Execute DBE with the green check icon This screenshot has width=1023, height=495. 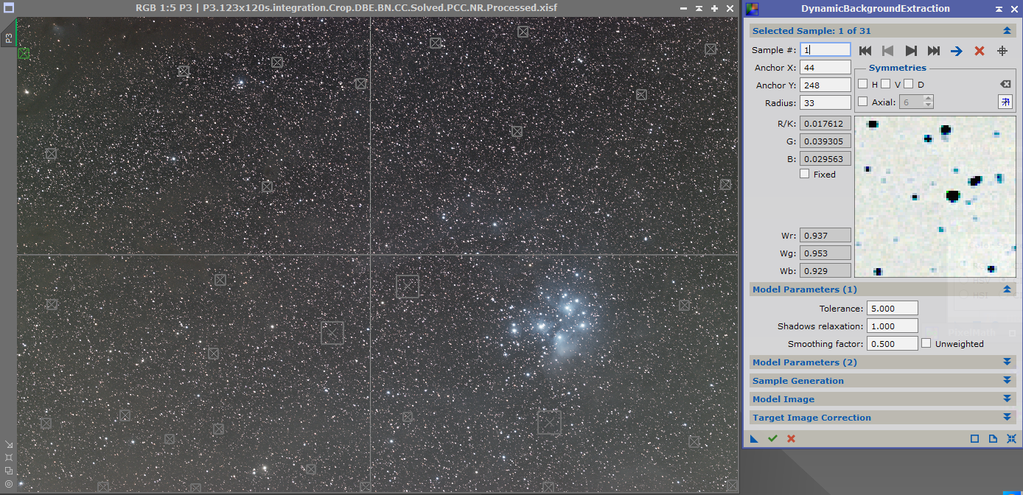click(x=772, y=438)
